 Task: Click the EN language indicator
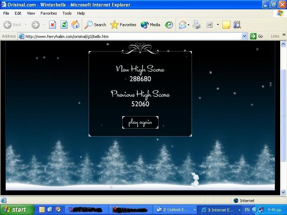247,210
